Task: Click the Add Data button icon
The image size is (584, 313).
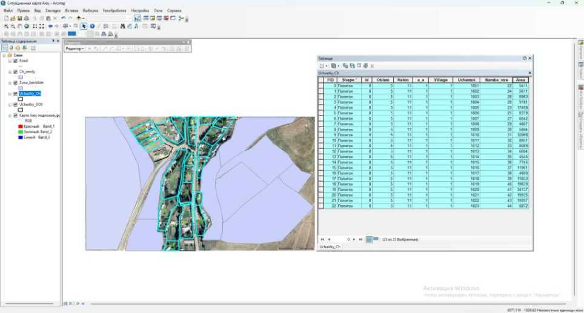Action: pyautogui.click(x=79, y=18)
